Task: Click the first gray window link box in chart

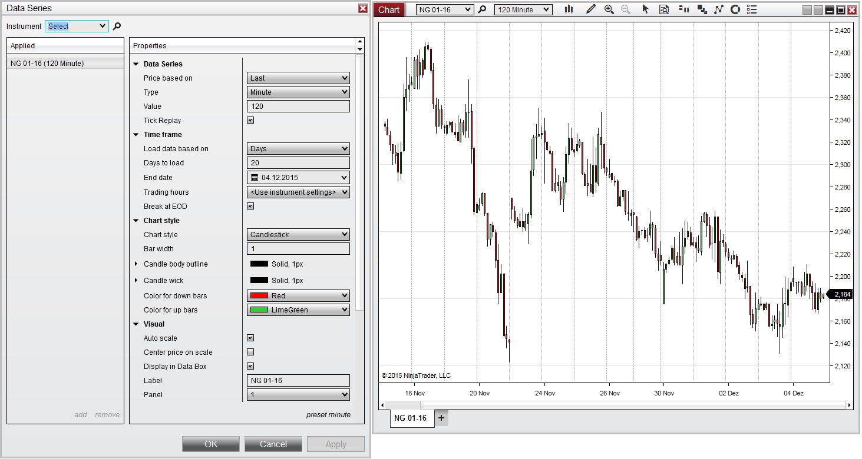Action: pos(807,10)
